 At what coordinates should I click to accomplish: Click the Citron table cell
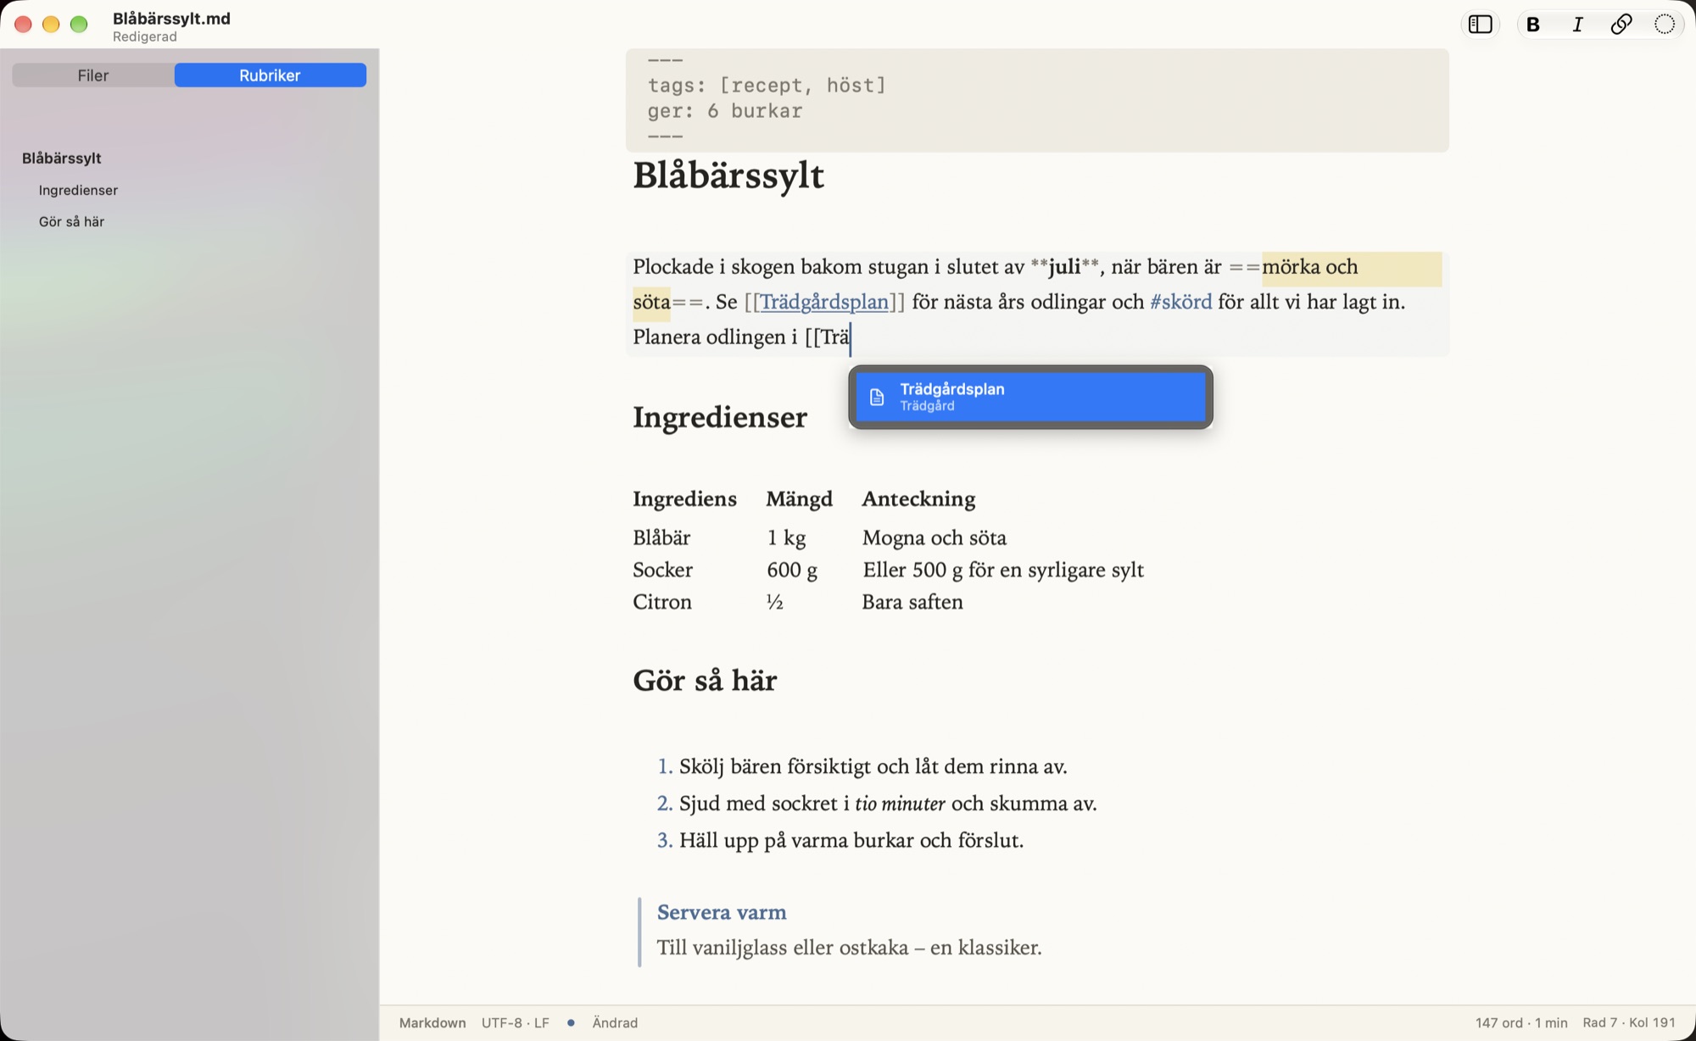[x=662, y=602]
